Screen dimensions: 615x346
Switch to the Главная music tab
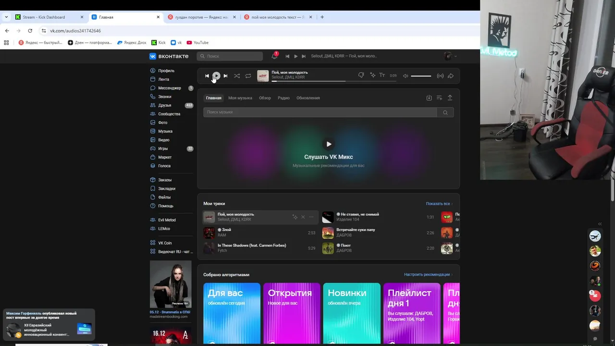(x=214, y=98)
